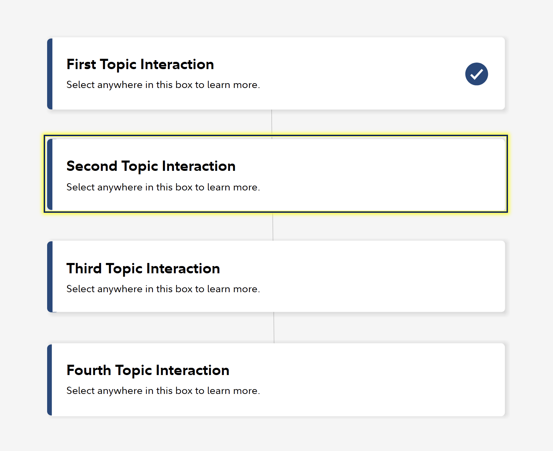Click the subtitle text under Third Topic Interaction

(163, 289)
